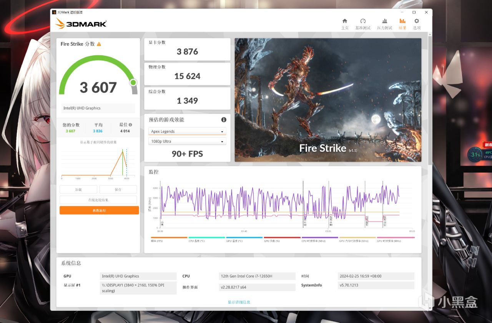Toggle the CPU 温度 (°C) legend series
The width and height of the screenshot is (492, 323).
click(x=207, y=240)
